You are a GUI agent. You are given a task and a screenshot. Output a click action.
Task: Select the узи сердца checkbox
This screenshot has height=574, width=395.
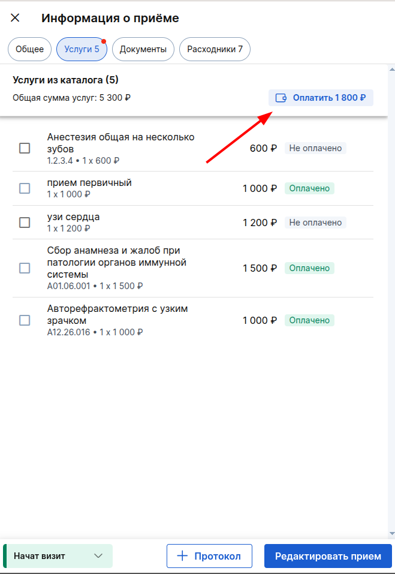[x=25, y=222]
